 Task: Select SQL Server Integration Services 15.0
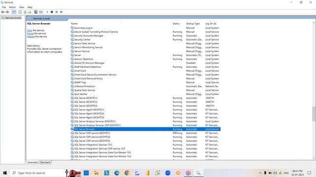(x=145, y=145)
